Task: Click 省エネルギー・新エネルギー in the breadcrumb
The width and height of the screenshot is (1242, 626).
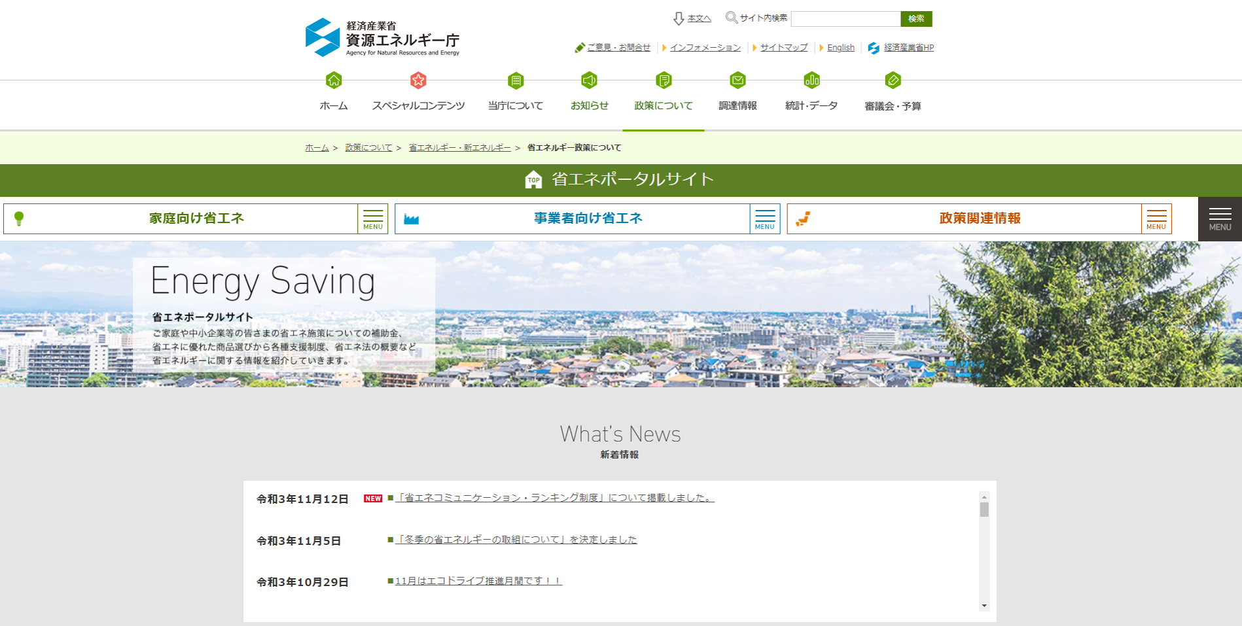Action: click(460, 148)
